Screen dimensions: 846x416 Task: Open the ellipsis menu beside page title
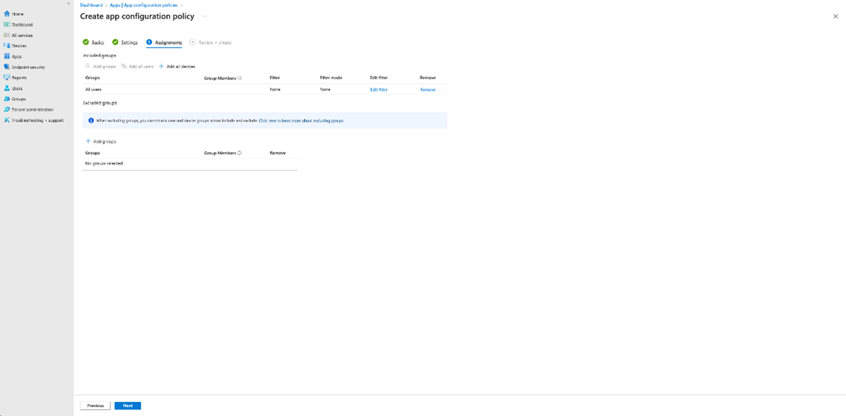[x=205, y=16]
